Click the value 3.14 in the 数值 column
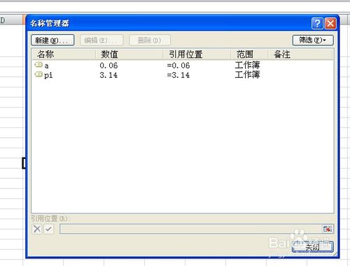Screen dimensions: 350x266 click(108, 75)
